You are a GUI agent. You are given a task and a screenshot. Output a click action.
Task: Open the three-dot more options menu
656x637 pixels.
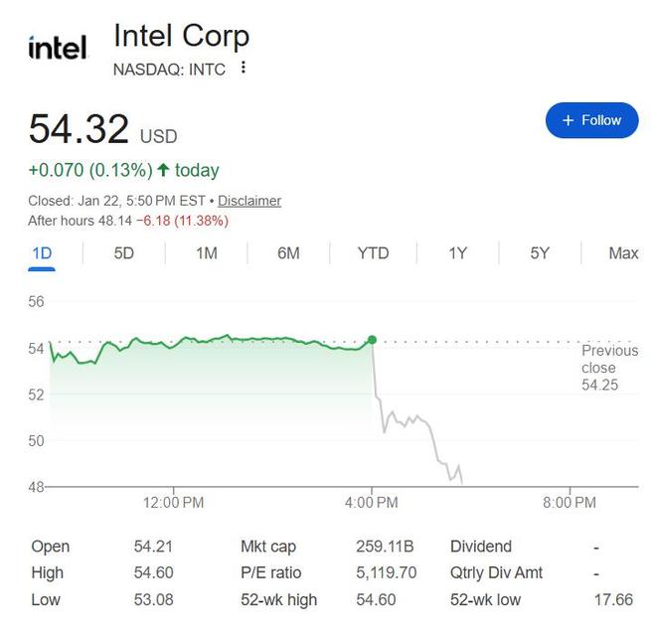[x=244, y=69]
